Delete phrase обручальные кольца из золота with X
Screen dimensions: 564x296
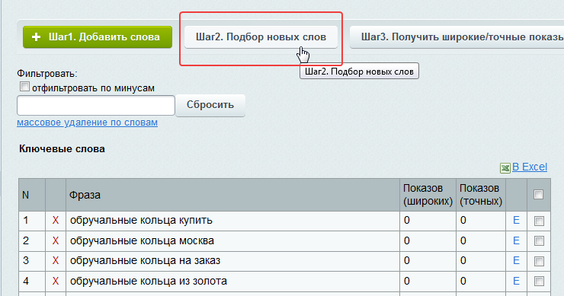pos(56,281)
